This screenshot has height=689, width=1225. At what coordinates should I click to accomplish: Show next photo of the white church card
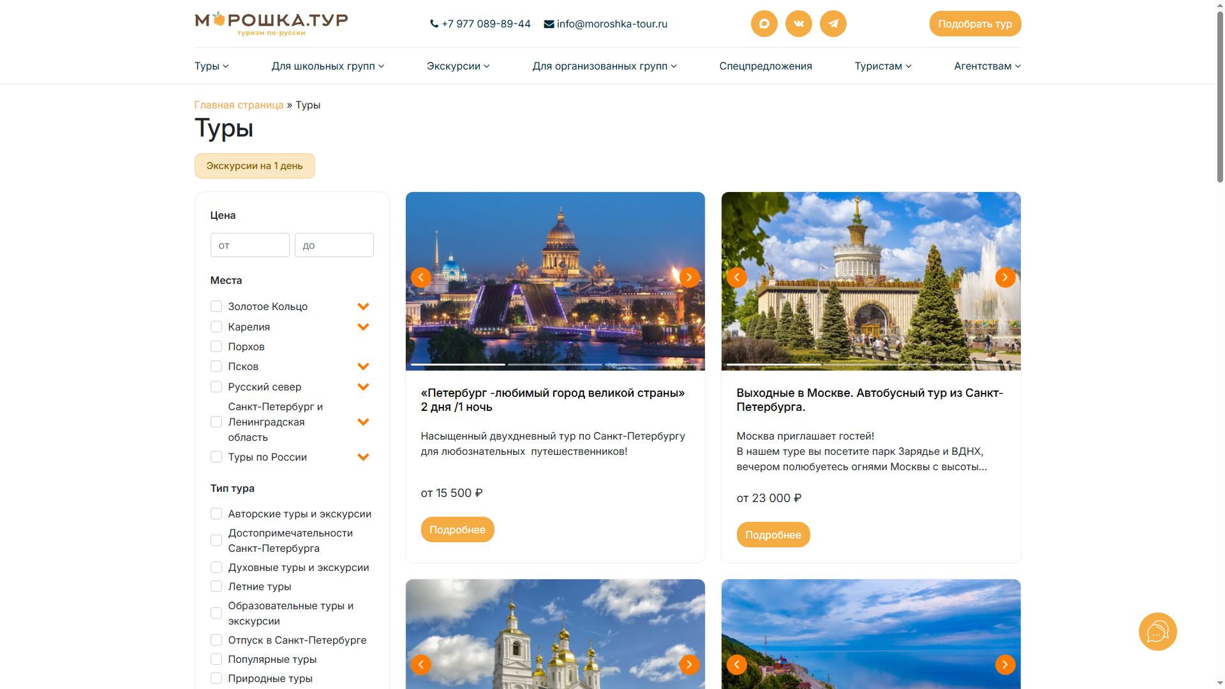point(689,665)
